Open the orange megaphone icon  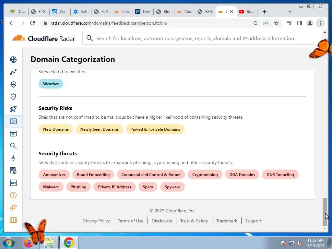pyautogui.click(x=13, y=207)
